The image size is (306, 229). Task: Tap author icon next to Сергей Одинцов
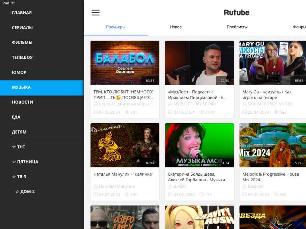(96, 104)
